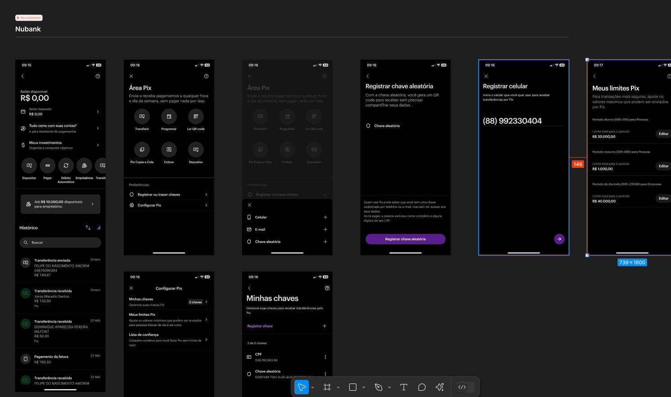Click the Cobrar icon in the undimmed Área Pix screen
This screenshot has width=671, height=397.
[x=169, y=150]
